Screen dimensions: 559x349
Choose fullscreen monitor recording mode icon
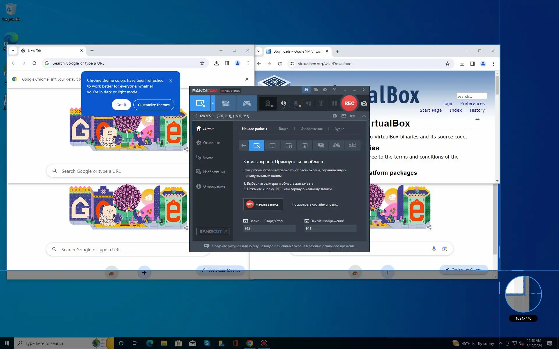[272, 146]
